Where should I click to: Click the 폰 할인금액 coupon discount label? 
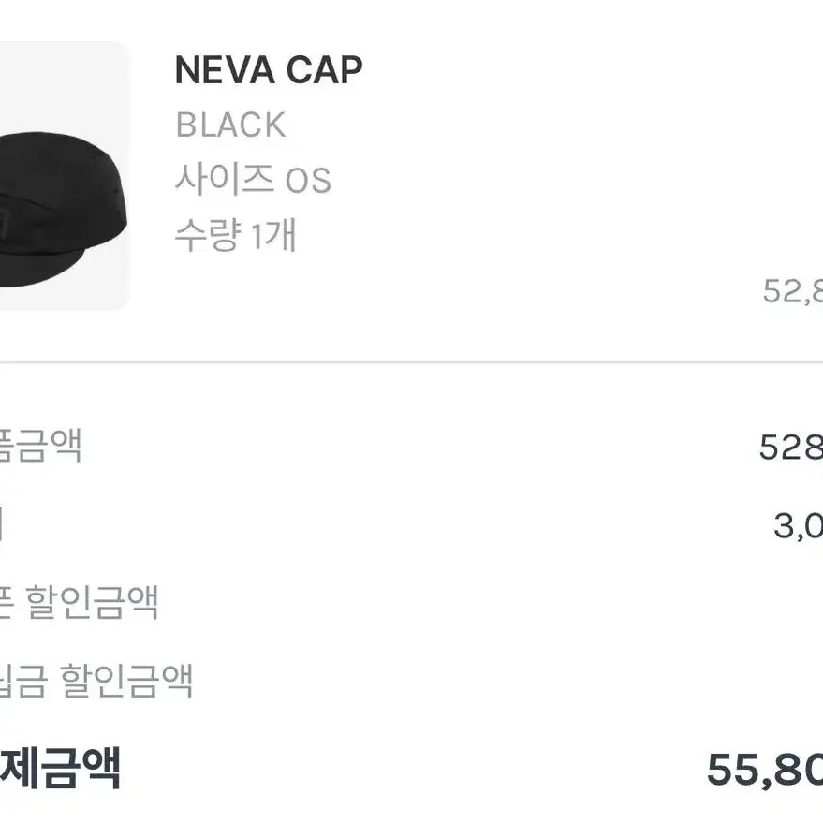tap(79, 602)
